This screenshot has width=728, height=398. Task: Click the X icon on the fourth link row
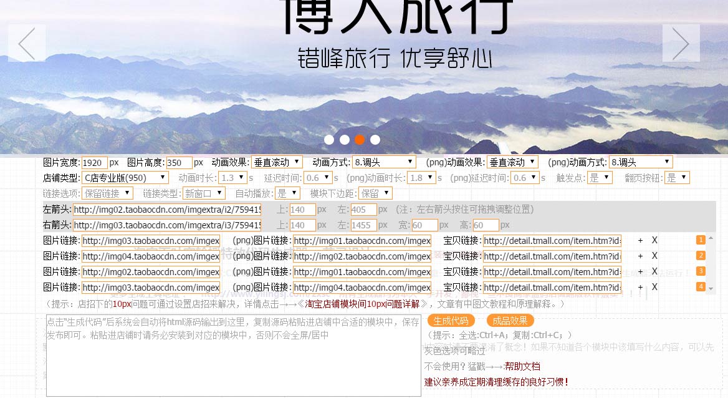pyautogui.click(x=654, y=287)
